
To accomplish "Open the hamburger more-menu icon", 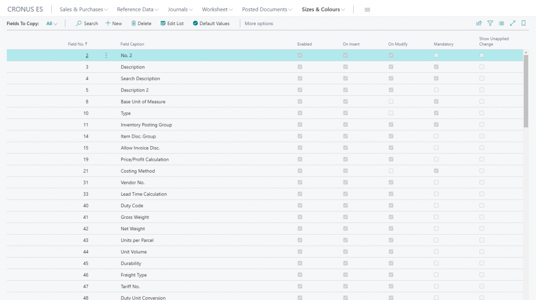I will tap(367, 9).
